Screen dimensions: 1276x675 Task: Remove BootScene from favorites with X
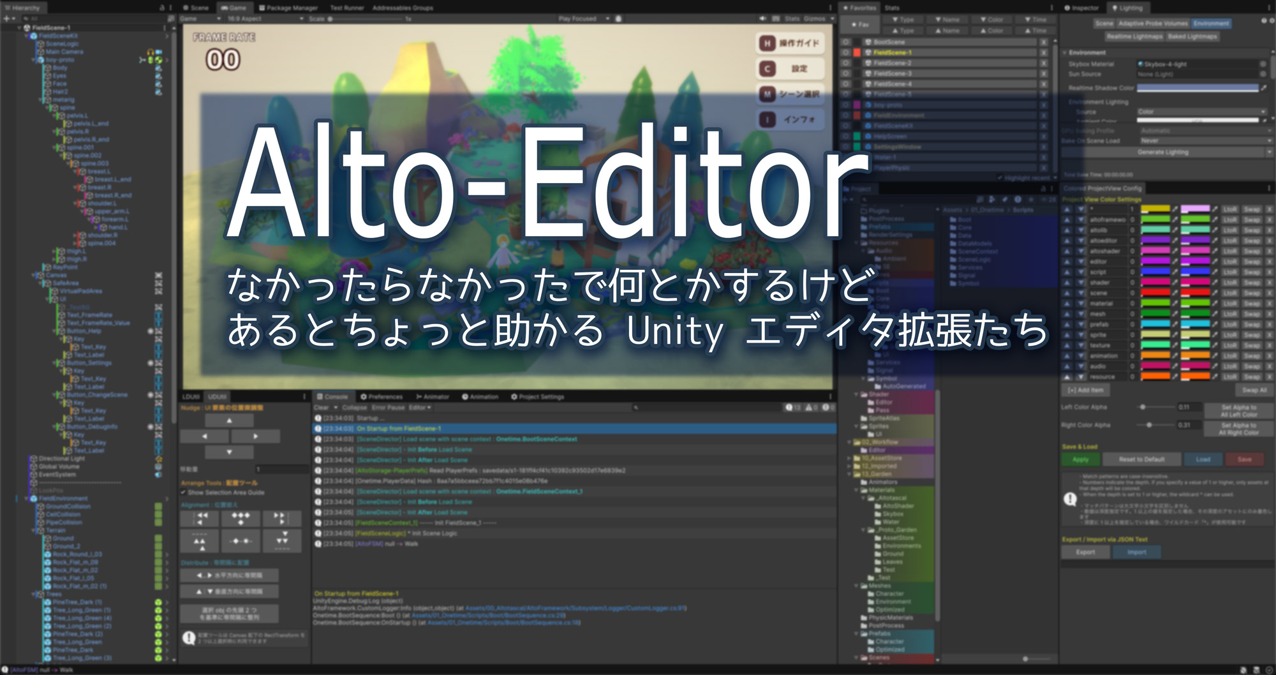tap(1044, 42)
